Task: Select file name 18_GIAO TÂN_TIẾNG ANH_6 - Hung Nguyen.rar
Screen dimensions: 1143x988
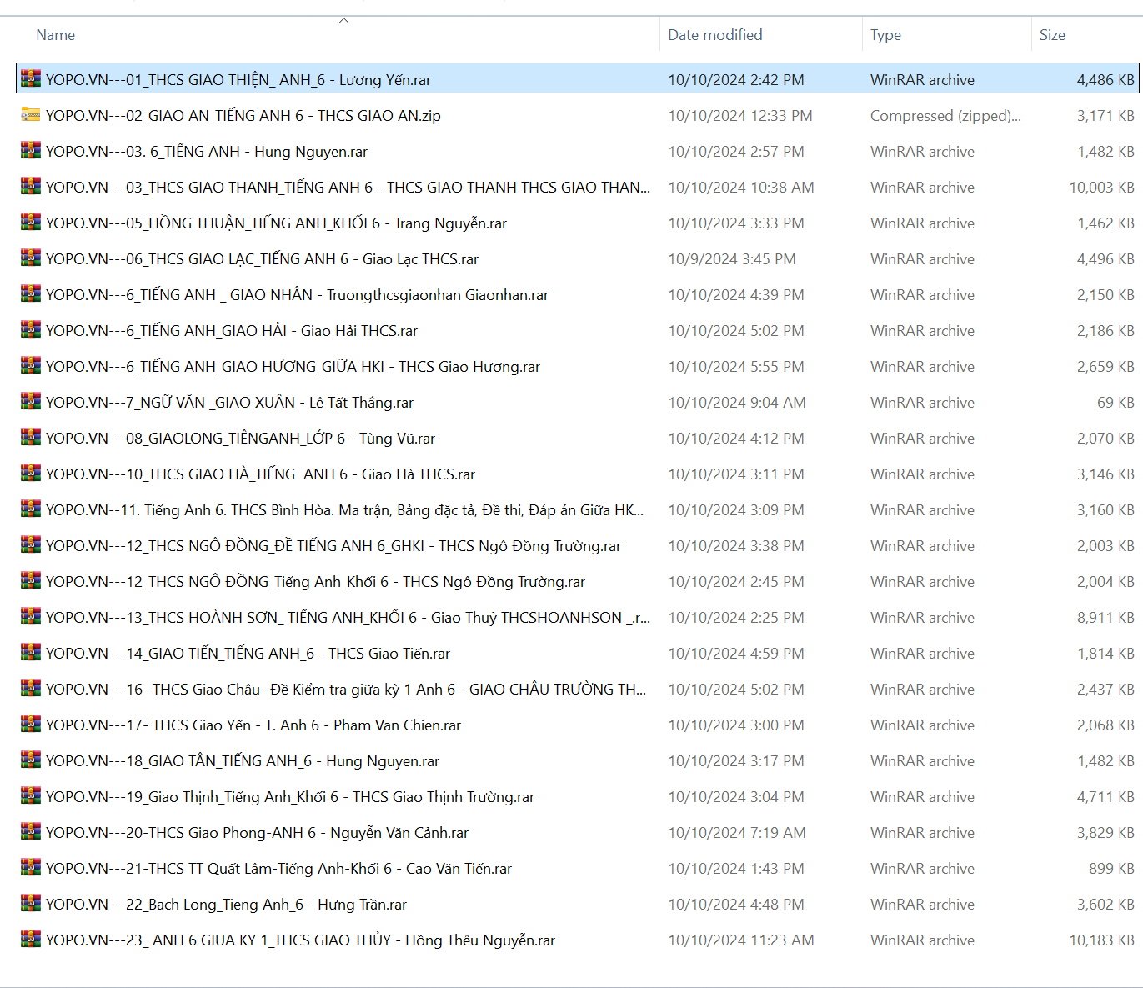Action: coord(243,761)
